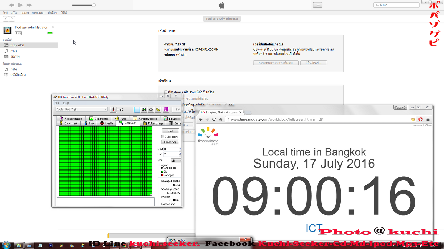Screen dimensions: 444x249
Task: Click the กู้คืน iPod... restore button
Action: (x=314, y=63)
